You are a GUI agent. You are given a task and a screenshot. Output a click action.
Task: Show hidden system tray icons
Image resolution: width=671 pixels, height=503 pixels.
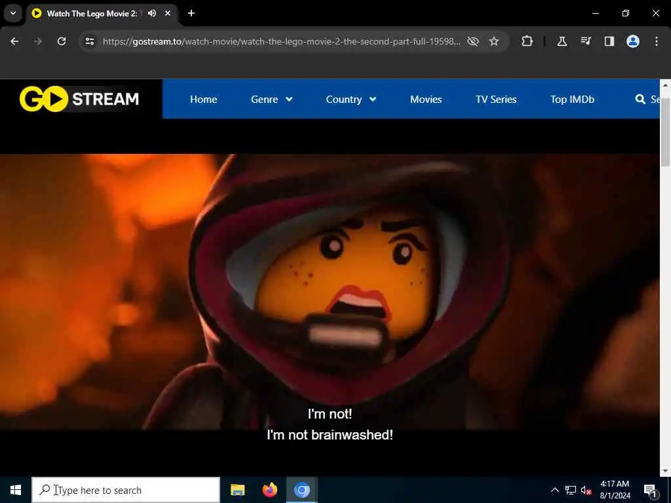(x=554, y=490)
